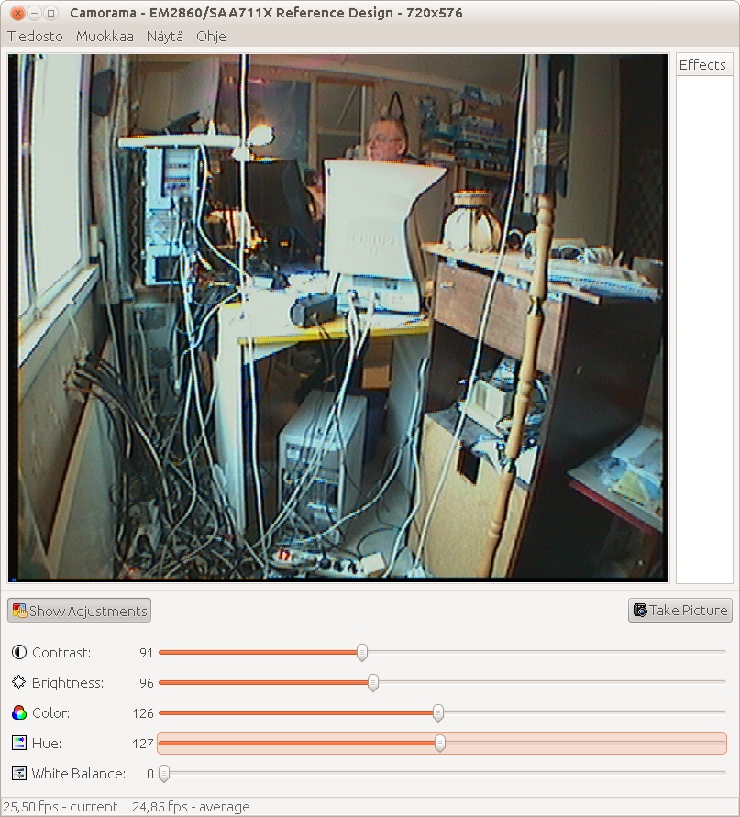Click the Color slider handle
Screen dimensions: 740x817
pyautogui.click(x=438, y=712)
